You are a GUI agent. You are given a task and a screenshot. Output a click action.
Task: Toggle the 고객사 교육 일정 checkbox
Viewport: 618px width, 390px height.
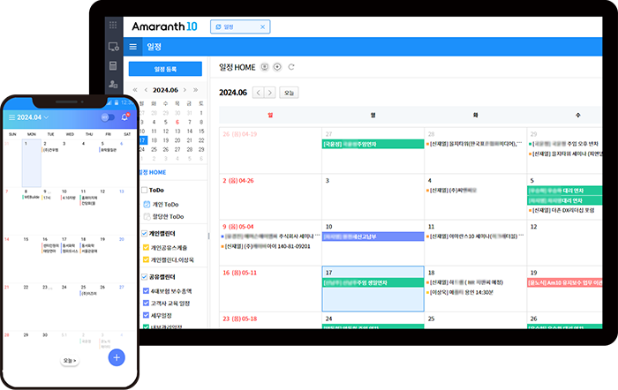[146, 303]
